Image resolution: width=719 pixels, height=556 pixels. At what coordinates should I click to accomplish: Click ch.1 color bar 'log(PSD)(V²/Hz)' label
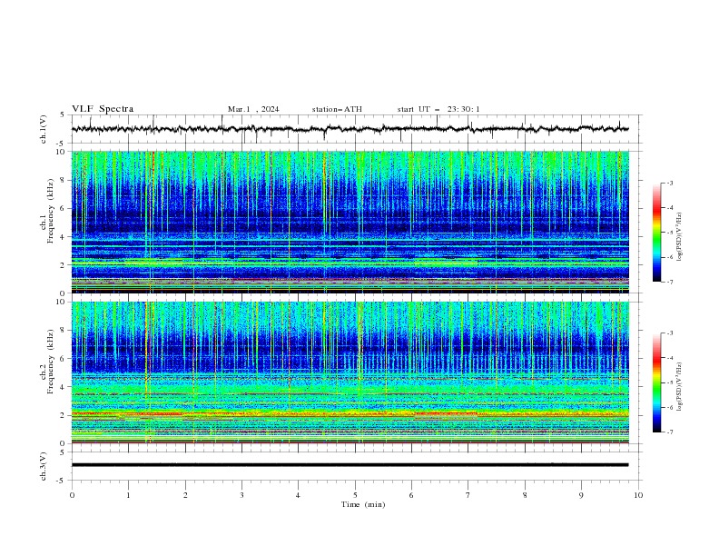coord(680,237)
